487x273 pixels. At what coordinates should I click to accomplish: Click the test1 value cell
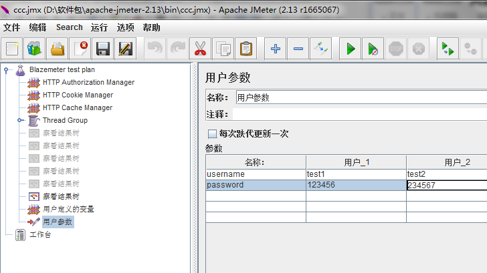(x=357, y=174)
